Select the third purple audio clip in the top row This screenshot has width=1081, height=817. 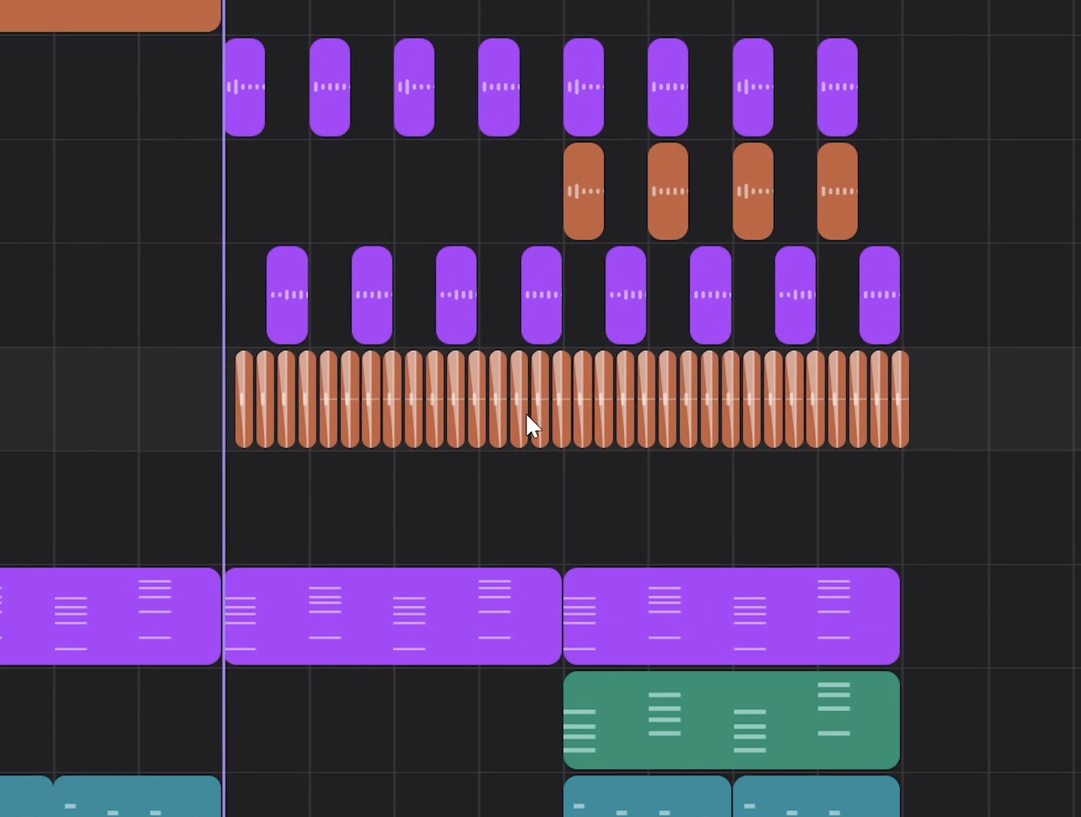(x=414, y=87)
